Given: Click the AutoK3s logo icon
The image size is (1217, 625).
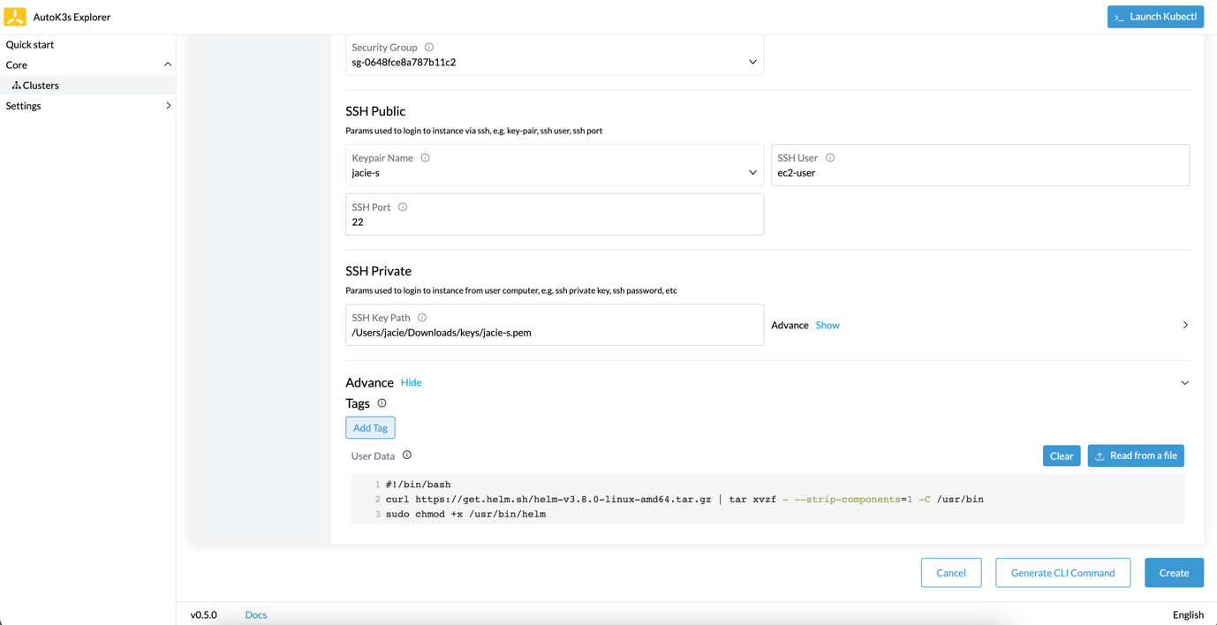Looking at the screenshot, I should click(15, 17).
